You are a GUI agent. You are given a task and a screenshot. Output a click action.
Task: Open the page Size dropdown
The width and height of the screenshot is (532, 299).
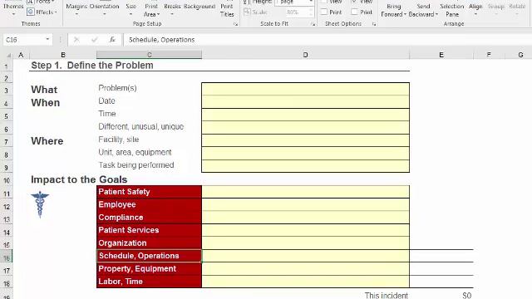pos(131,9)
